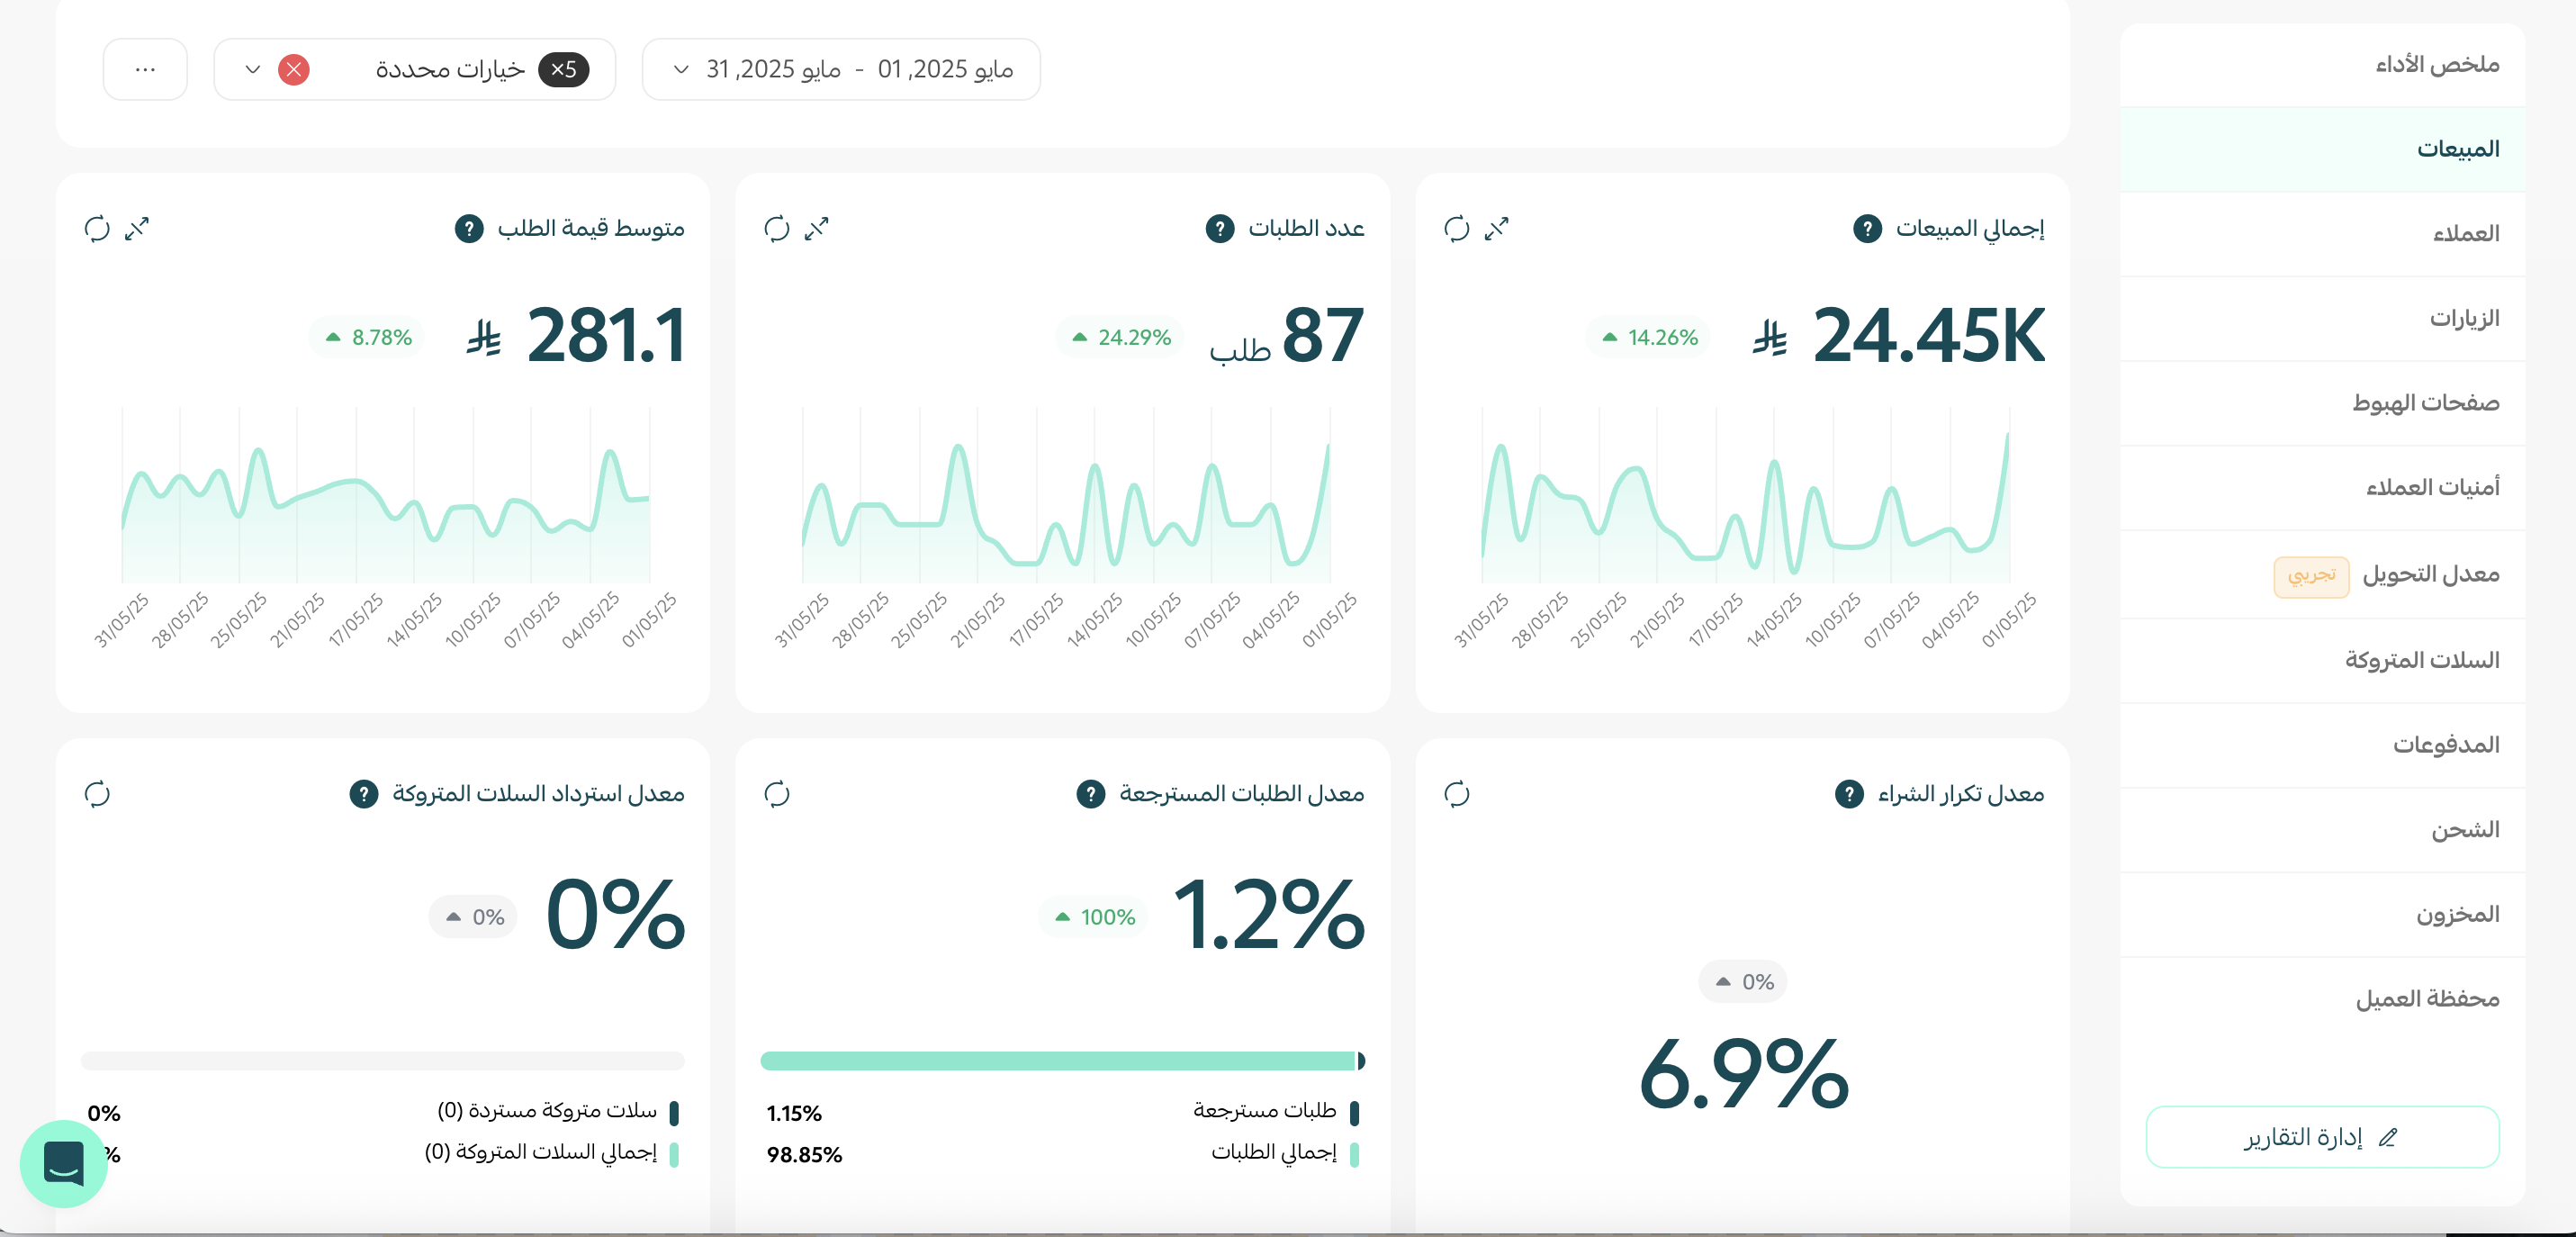Viewport: 2576px width, 1237px height.
Task: Open help for إجمالي المبيعات
Action: pyautogui.click(x=1867, y=229)
